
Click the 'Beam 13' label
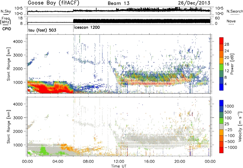118,3
